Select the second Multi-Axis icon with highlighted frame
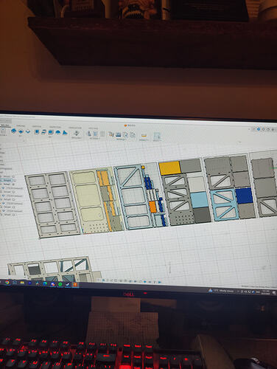This screenshot has height=369, width=277. [96, 134]
